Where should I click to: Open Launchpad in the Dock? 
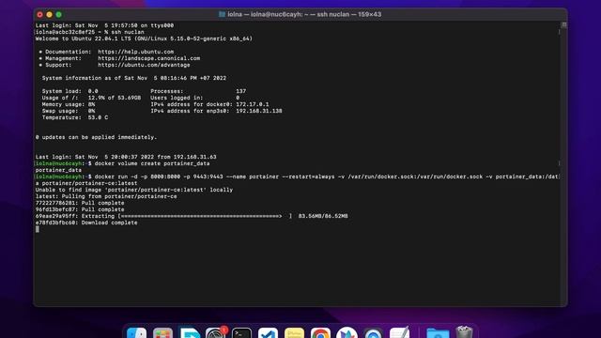(x=162, y=333)
